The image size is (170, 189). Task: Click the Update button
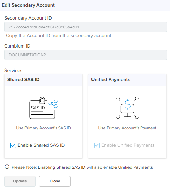(20, 181)
